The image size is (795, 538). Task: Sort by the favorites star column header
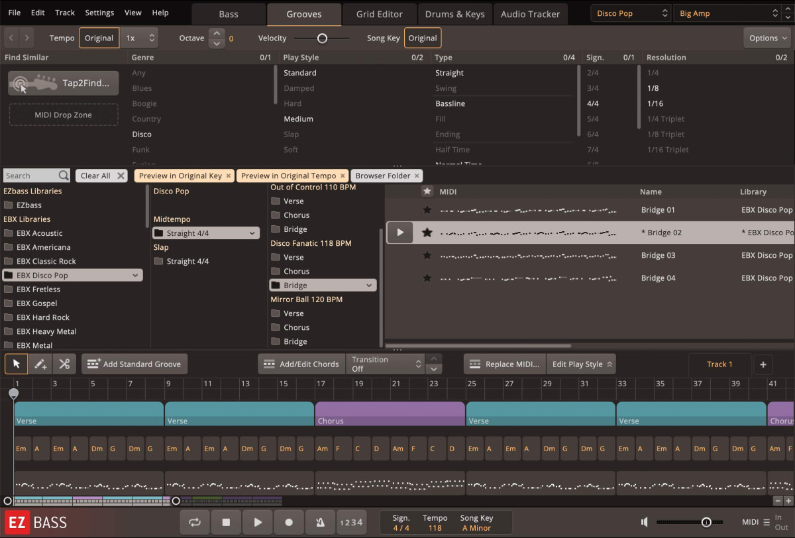click(427, 191)
